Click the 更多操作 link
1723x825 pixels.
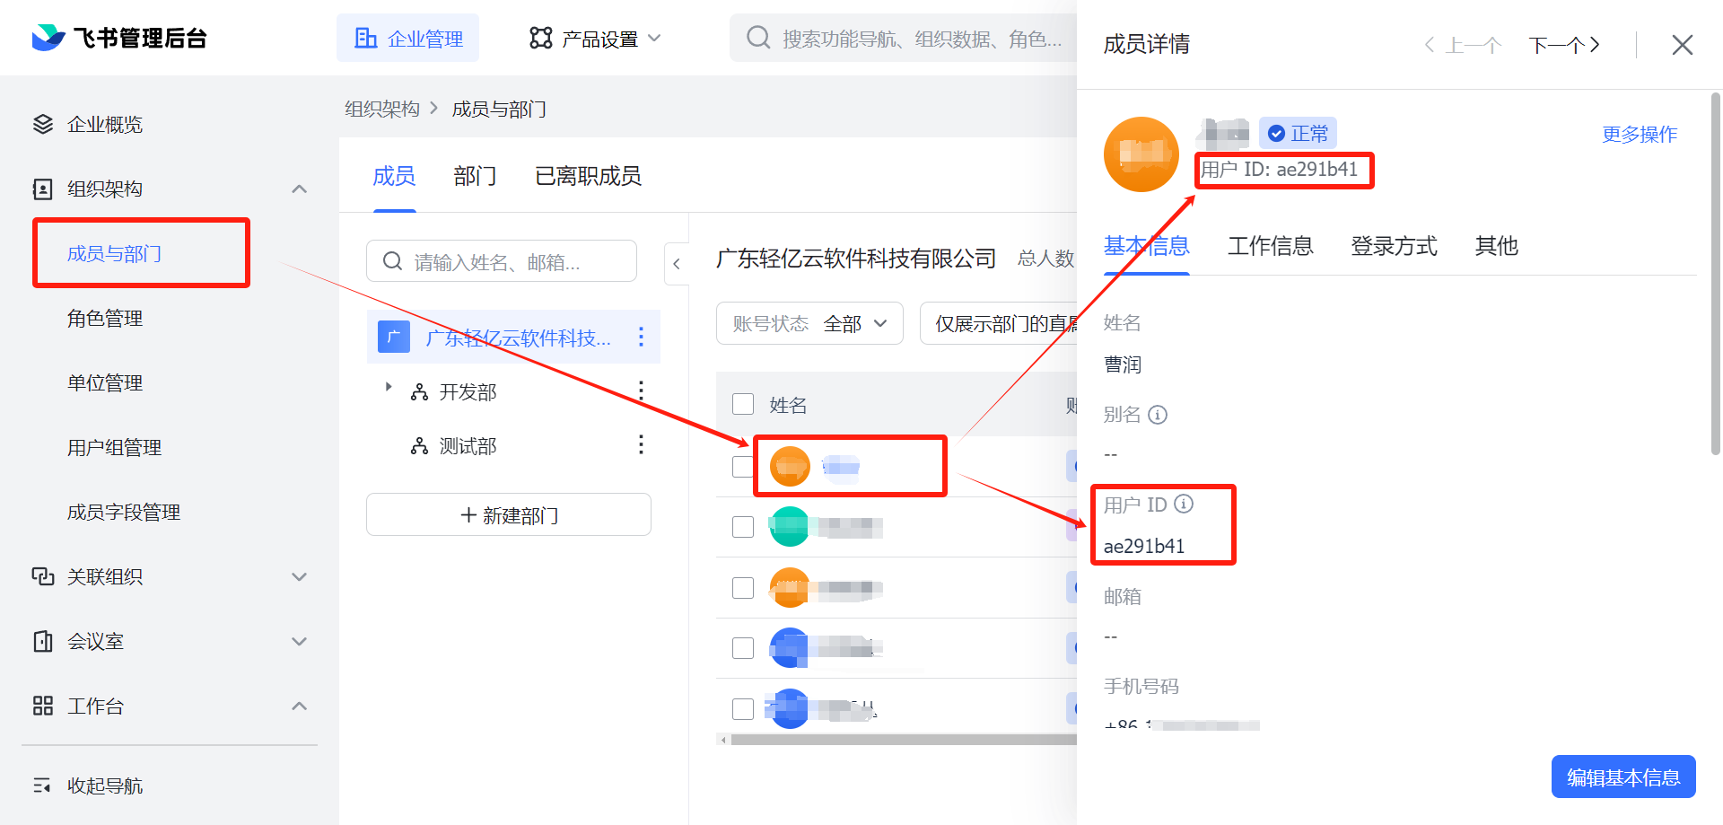1640,135
